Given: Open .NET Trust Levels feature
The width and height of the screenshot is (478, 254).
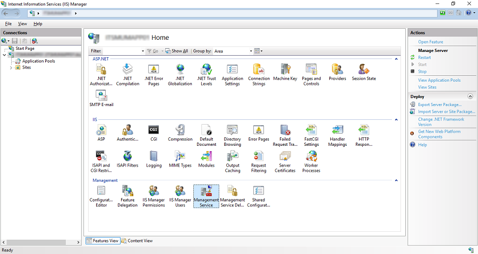Looking at the screenshot, I should (x=207, y=75).
